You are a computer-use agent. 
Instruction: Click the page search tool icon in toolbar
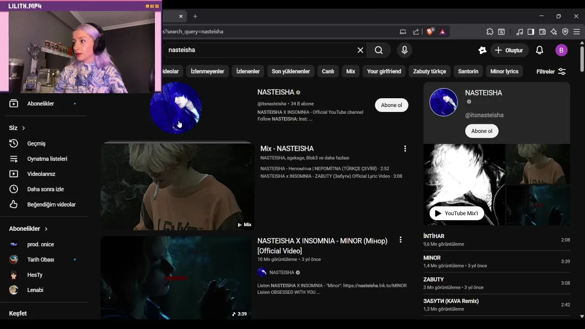click(x=501, y=32)
